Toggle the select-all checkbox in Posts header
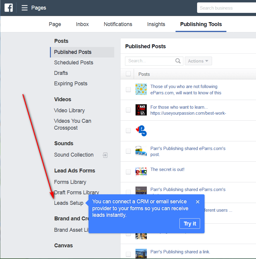 coord(128,74)
